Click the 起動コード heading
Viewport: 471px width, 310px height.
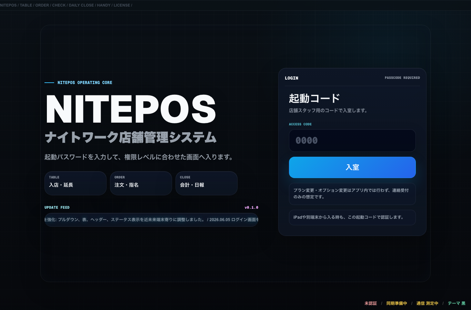click(x=314, y=99)
